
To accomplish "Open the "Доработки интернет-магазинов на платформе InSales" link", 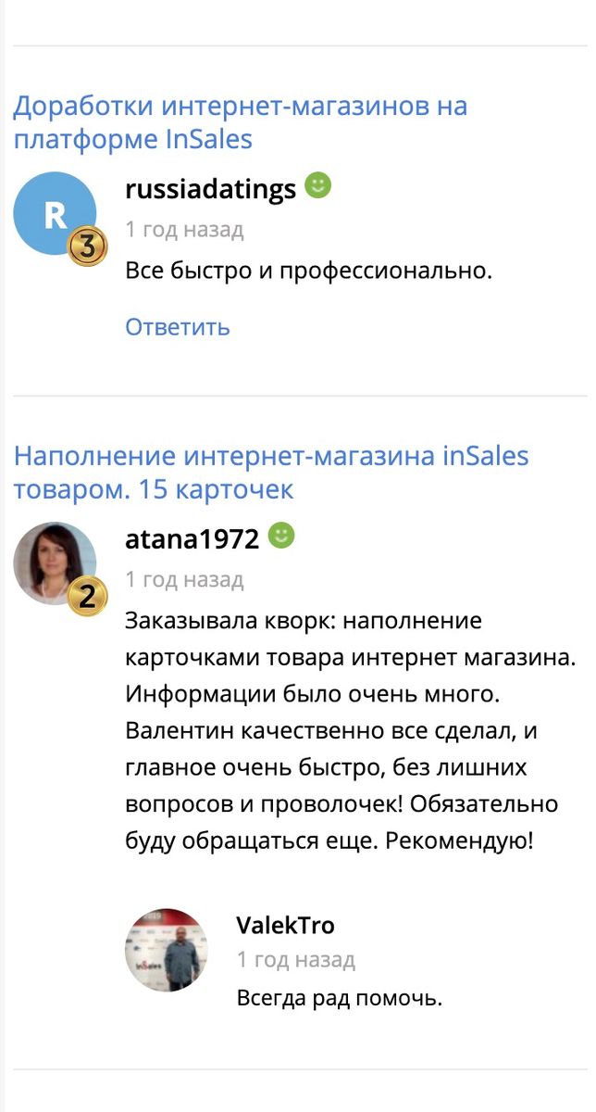I will (x=240, y=122).
